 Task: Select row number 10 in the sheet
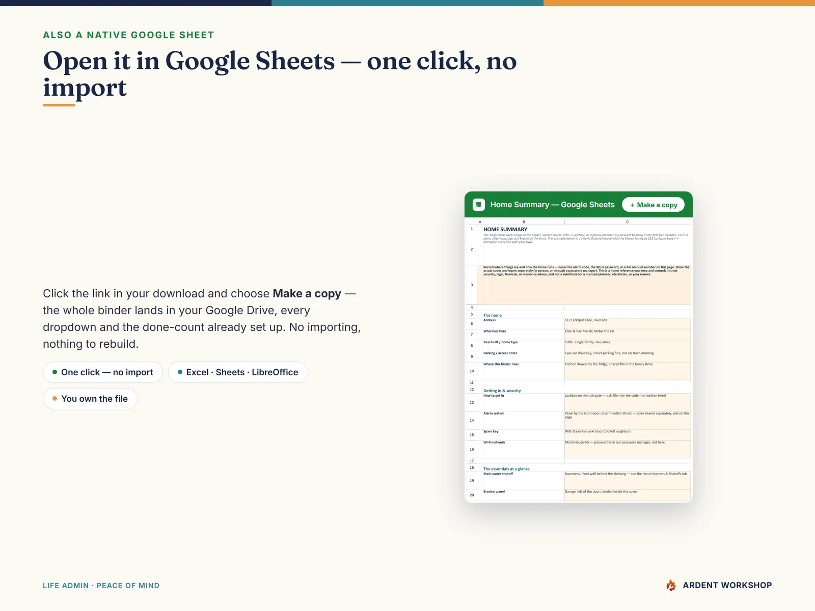472,371
